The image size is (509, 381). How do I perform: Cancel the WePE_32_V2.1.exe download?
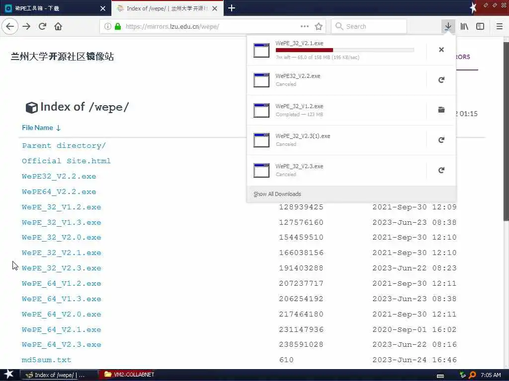[441, 50]
